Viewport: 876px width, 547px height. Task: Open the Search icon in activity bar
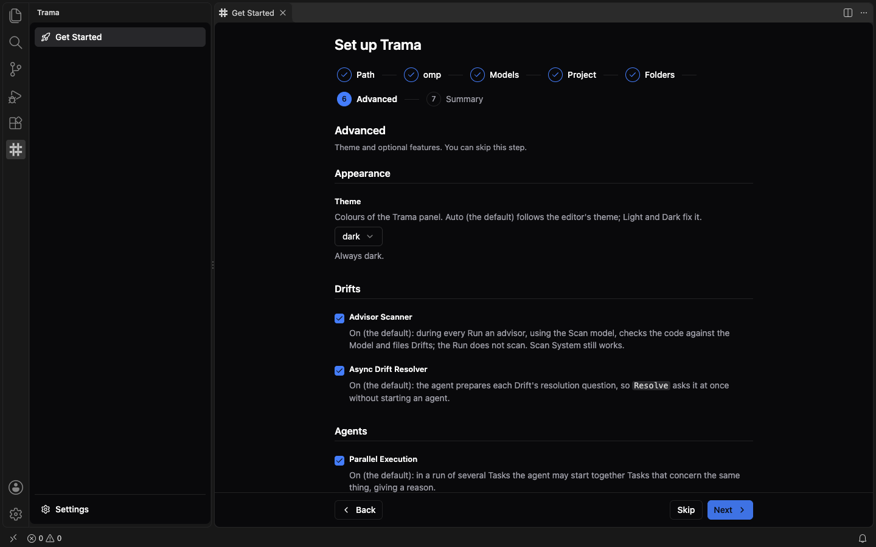click(x=16, y=43)
